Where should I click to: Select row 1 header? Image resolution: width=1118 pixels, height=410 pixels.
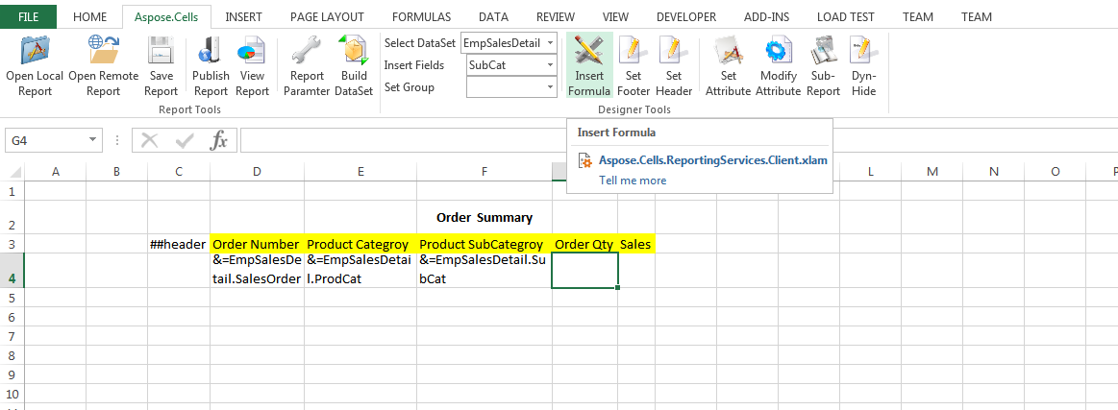tap(12, 191)
